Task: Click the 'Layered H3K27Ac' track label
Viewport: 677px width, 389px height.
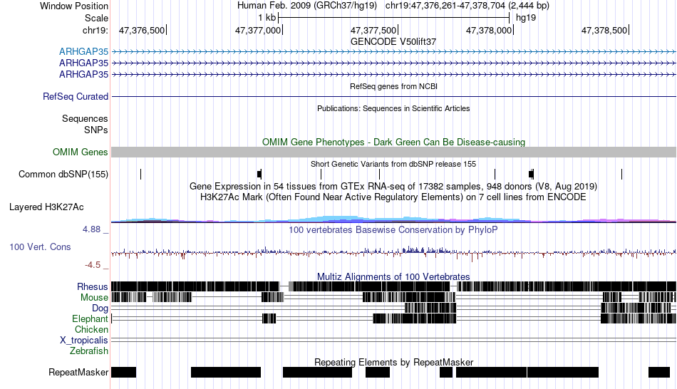Action: (x=46, y=207)
